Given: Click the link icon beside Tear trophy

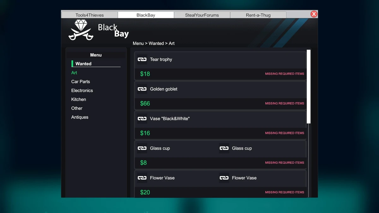Looking at the screenshot, I should point(142,59).
